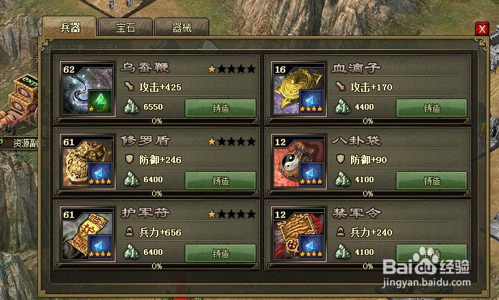Viewport: 499px width, 300px height.
Task: Forge 乌蚕鞭 with the 铸造 button
Action: (x=221, y=108)
